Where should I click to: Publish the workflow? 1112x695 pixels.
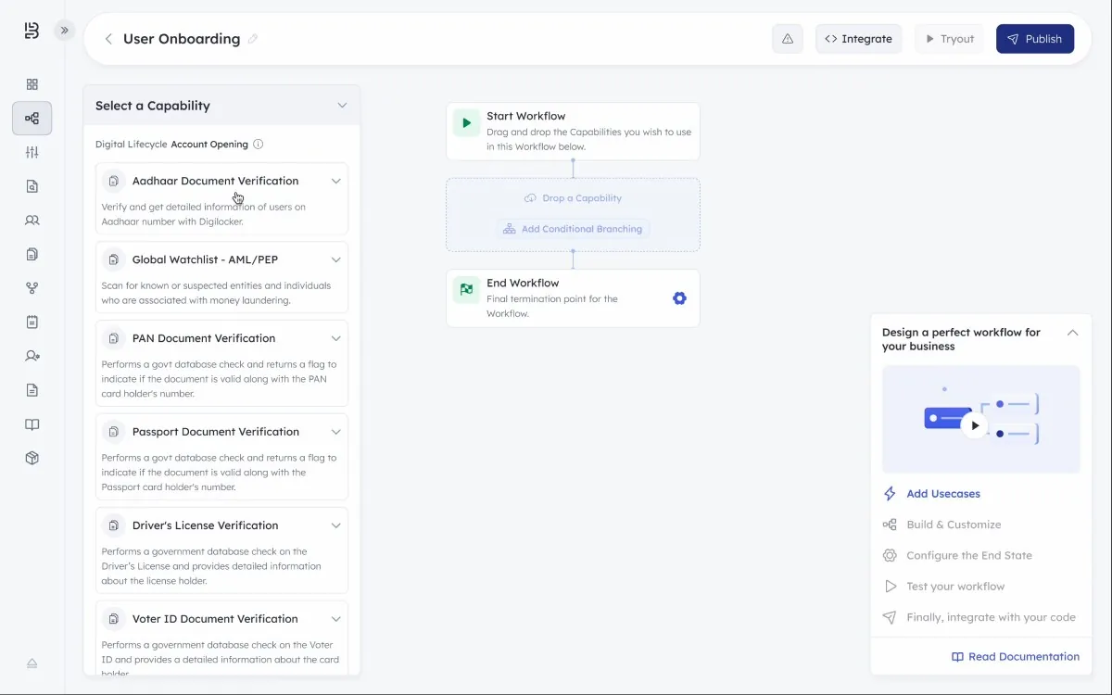(1035, 39)
